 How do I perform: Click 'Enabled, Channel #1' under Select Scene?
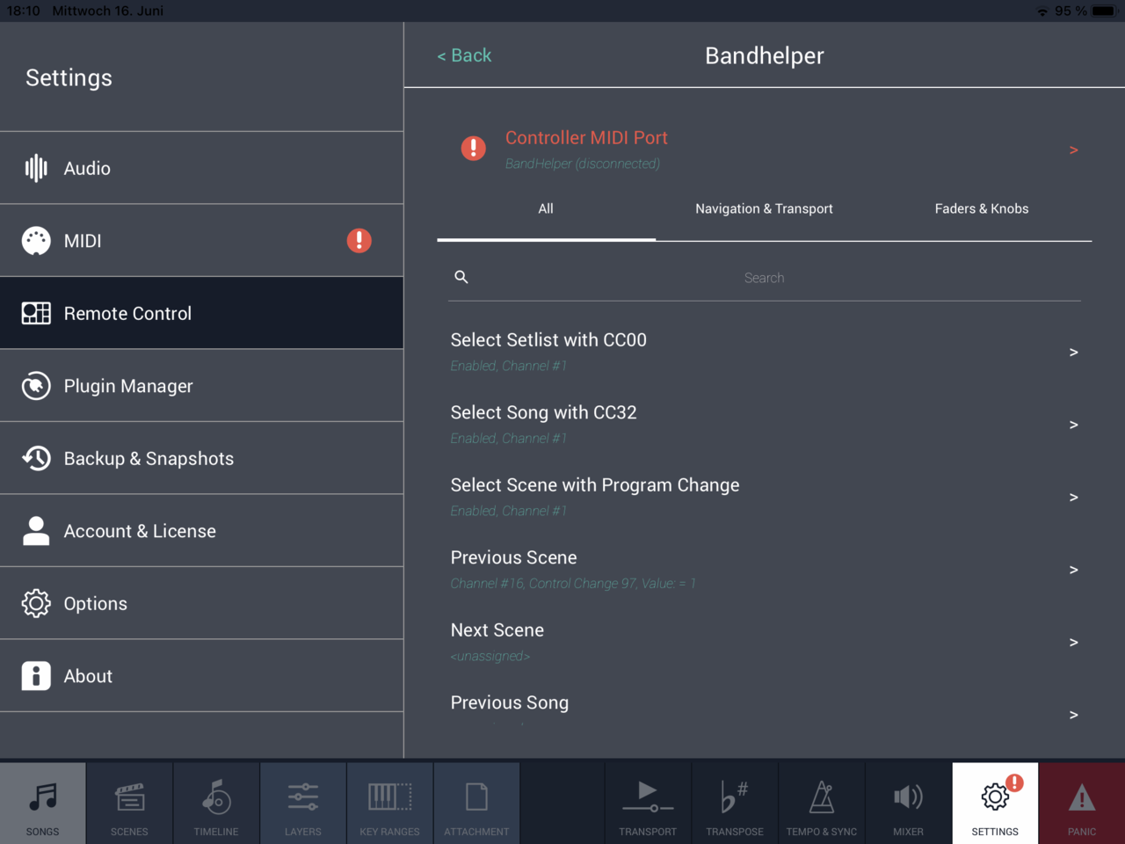point(509,511)
